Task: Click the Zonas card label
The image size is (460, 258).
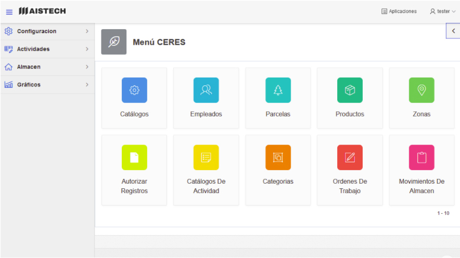Action: (422, 114)
